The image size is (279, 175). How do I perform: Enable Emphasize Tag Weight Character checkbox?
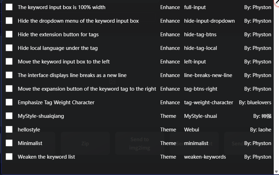tap(9, 102)
